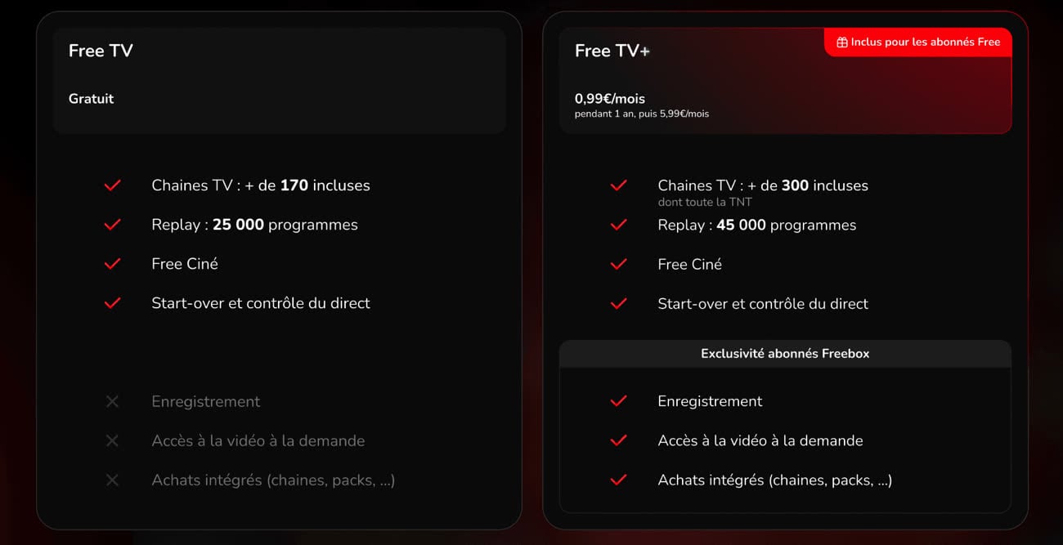
Task: Click the X icon beside grayed Enregistrement
Action: (113, 401)
